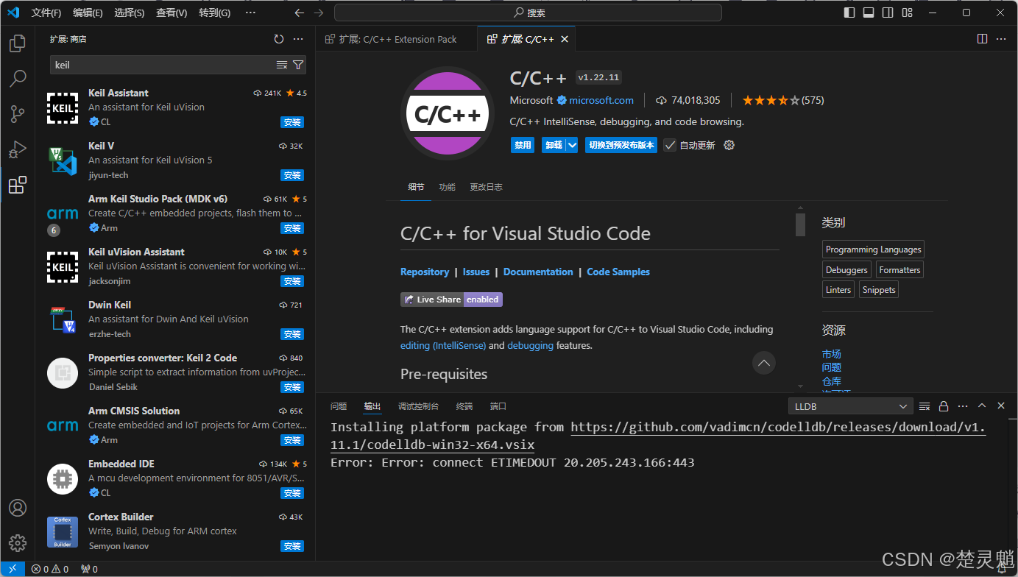1018x577 pixels.
Task: Open the File menu
Action: coord(46,13)
